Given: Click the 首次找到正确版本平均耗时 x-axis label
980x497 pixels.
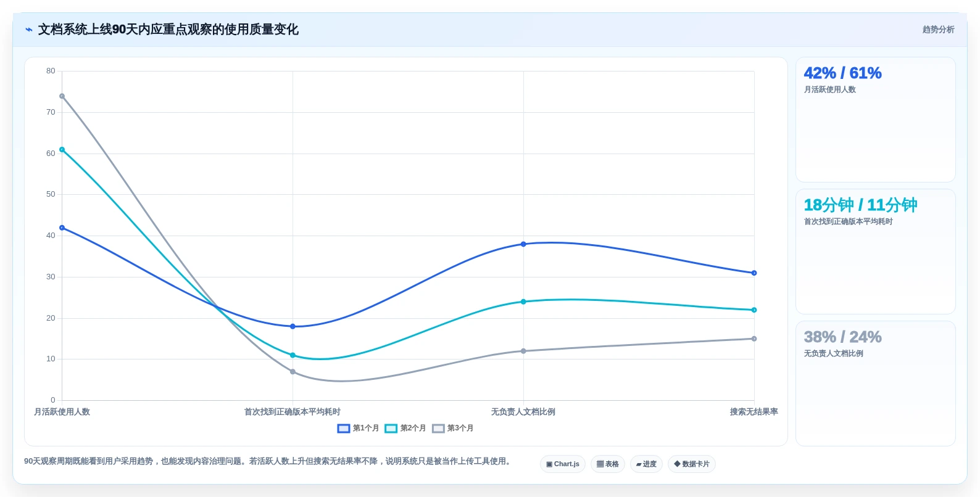Looking at the screenshot, I should point(293,412).
